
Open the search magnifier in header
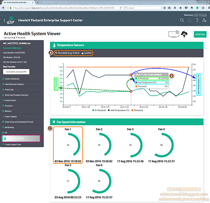[x=182, y=20]
